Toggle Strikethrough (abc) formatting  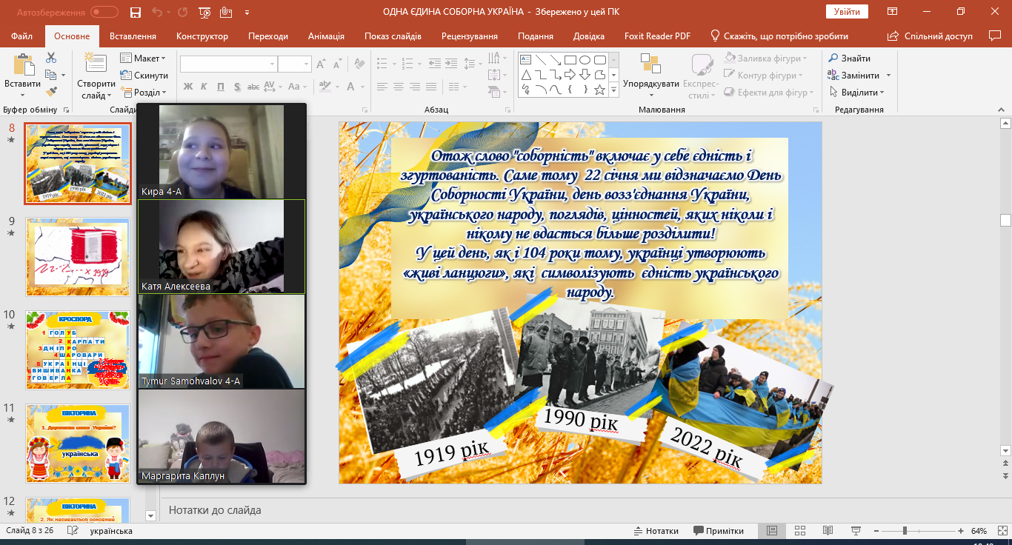point(253,87)
